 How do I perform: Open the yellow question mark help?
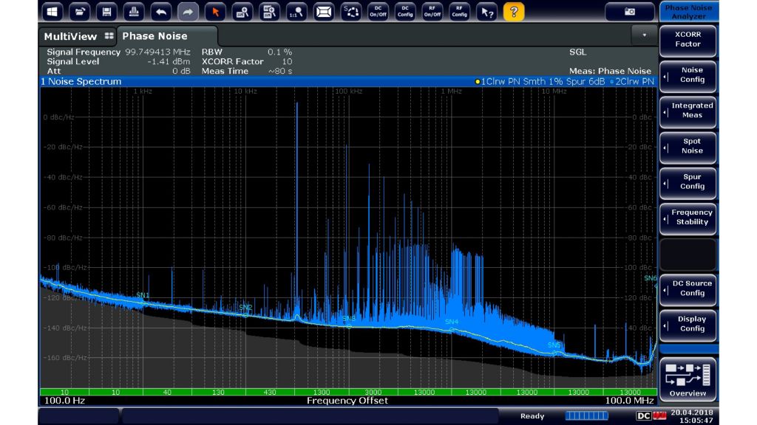point(514,12)
